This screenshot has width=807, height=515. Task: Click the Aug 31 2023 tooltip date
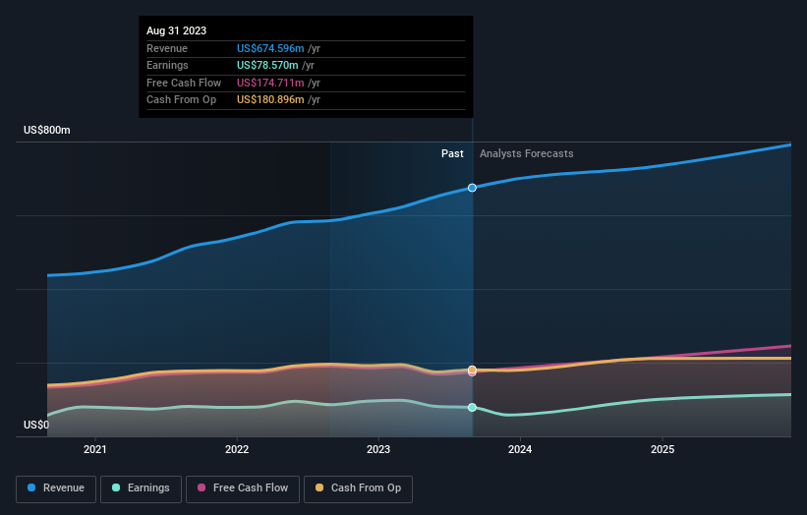(x=177, y=30)
